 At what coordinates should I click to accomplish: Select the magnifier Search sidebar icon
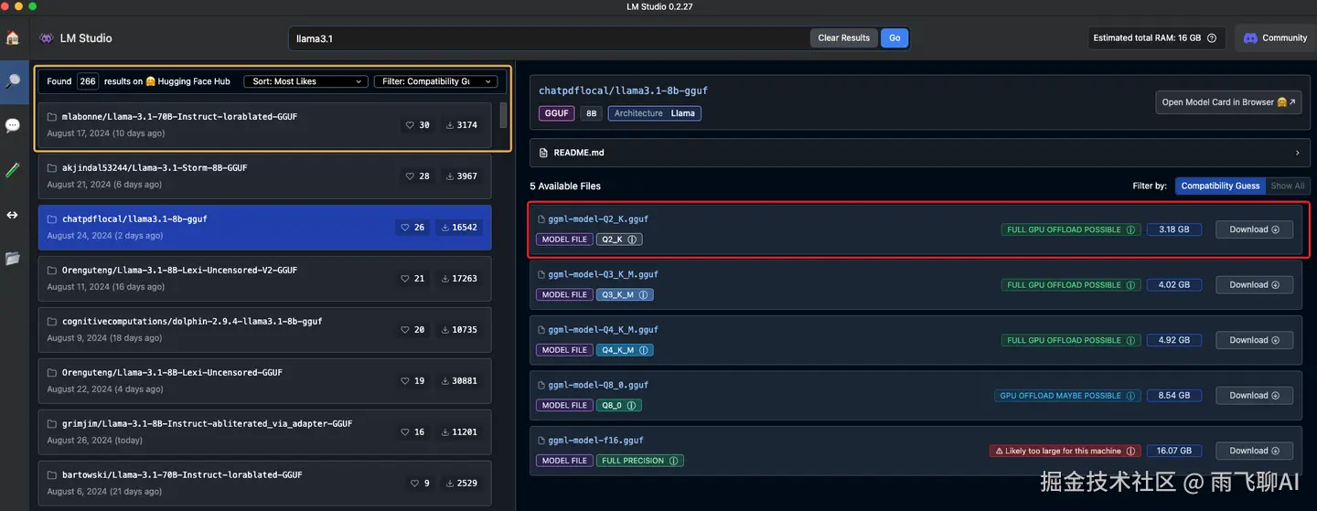point(13,81)
